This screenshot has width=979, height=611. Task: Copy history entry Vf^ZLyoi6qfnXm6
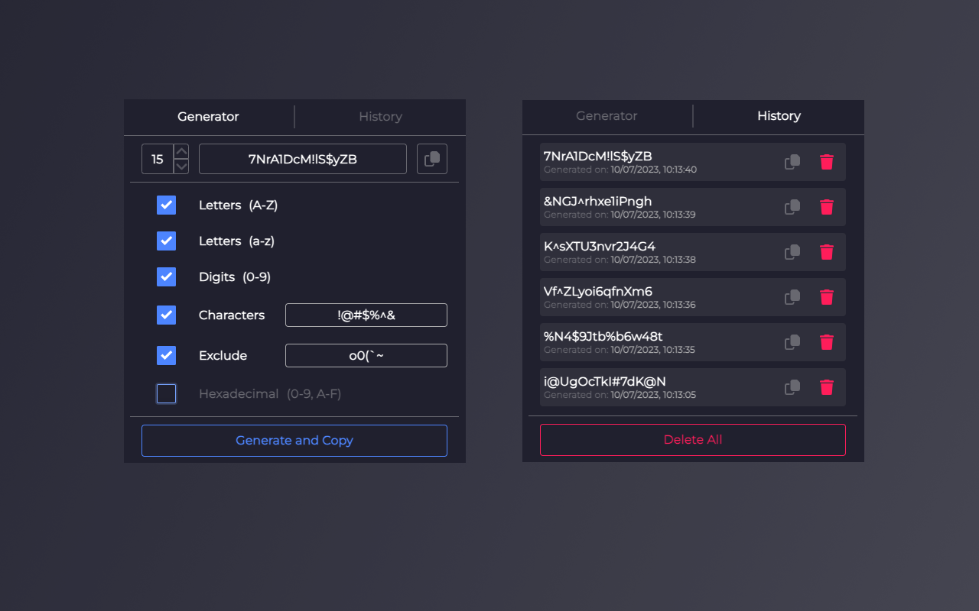792,297
